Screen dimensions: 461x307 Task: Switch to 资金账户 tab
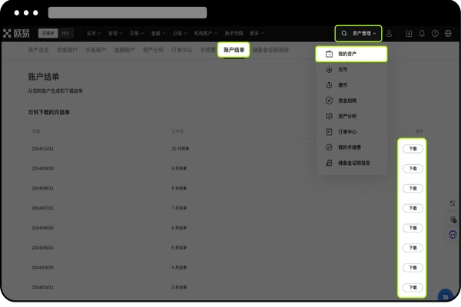coord(67,50)
